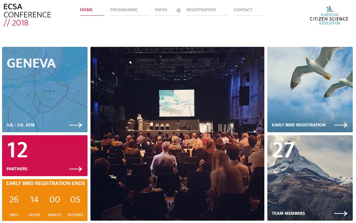Go to the Programme page
This screenshot has height=223, width=356.
[x=124, y=10]
